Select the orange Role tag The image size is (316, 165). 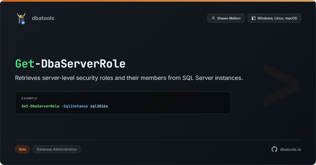(x=22, y=149)
